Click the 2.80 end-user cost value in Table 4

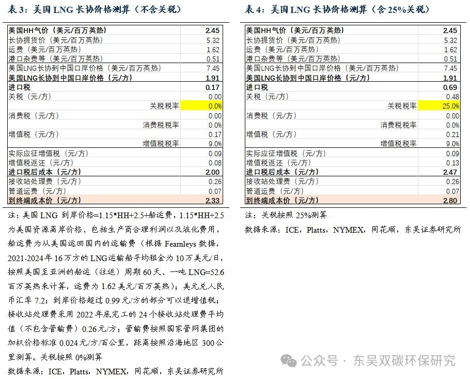click(x=450, y=201)
